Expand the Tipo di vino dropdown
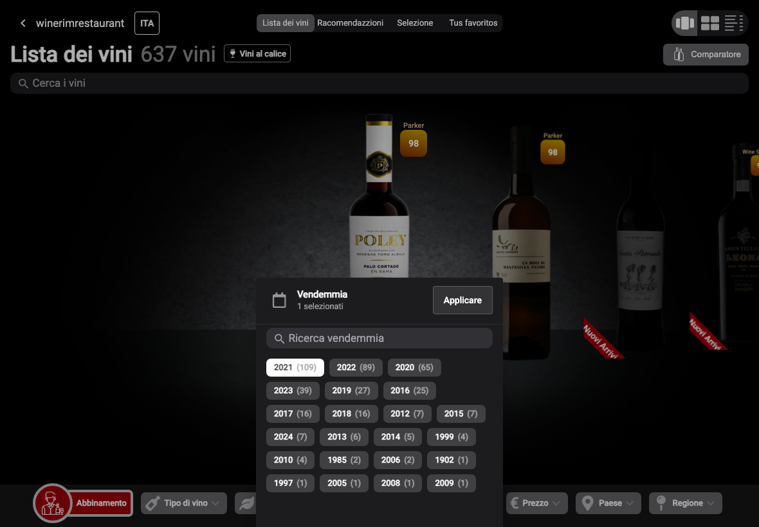Viewport: 759px width, 527px height. coord(184,503)
